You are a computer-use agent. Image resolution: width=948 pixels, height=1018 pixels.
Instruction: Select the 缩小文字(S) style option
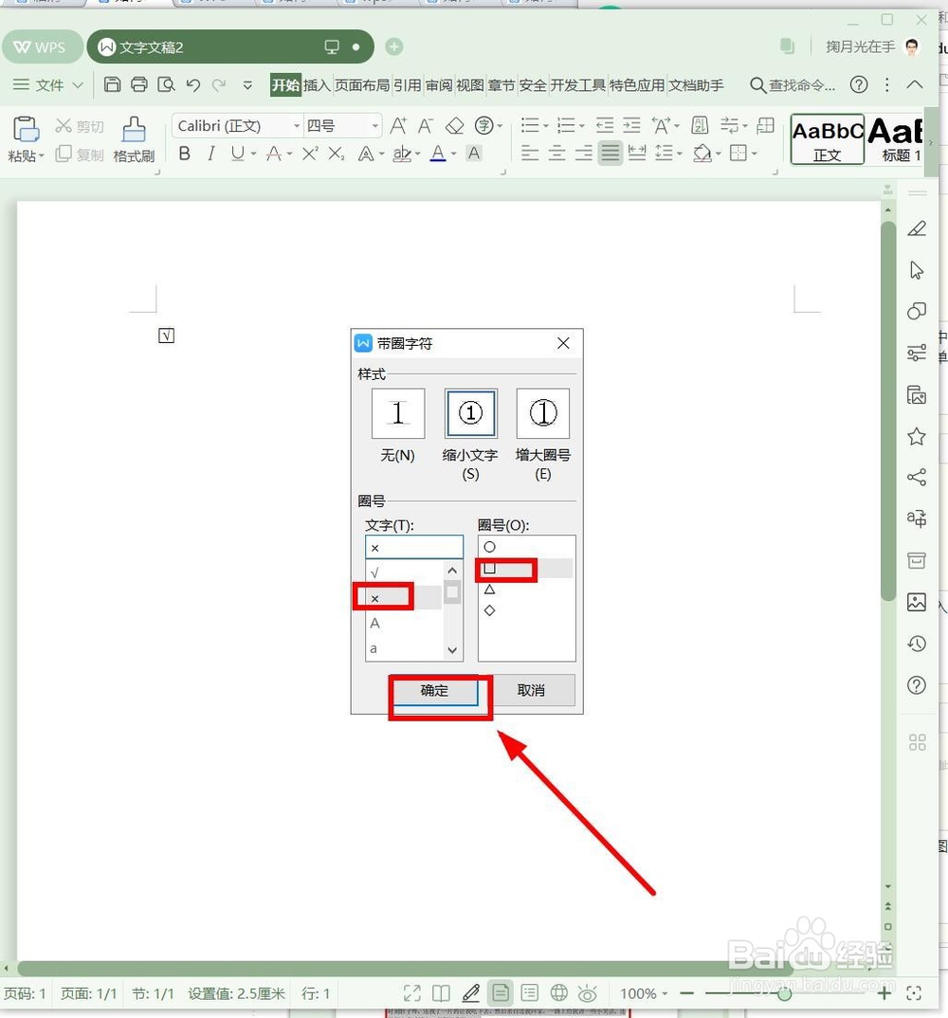point(470,413)
